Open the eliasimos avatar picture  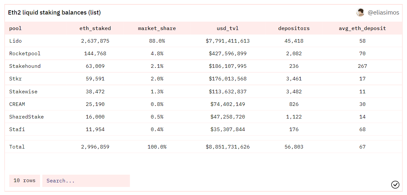pyautogui.click(x=360, y=13)
